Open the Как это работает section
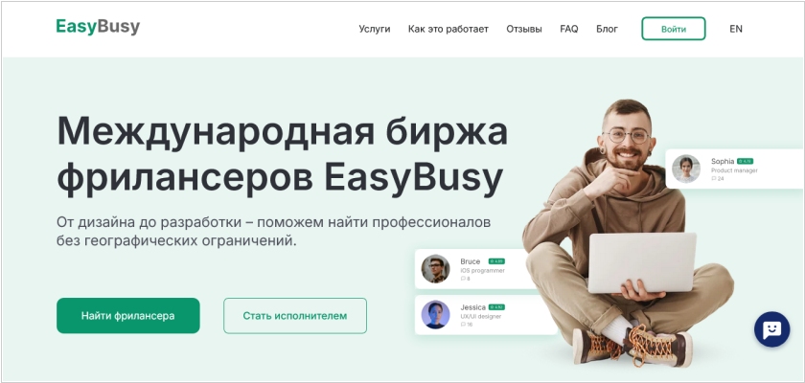The image size is (805, 383). click(x=448, y=30)
